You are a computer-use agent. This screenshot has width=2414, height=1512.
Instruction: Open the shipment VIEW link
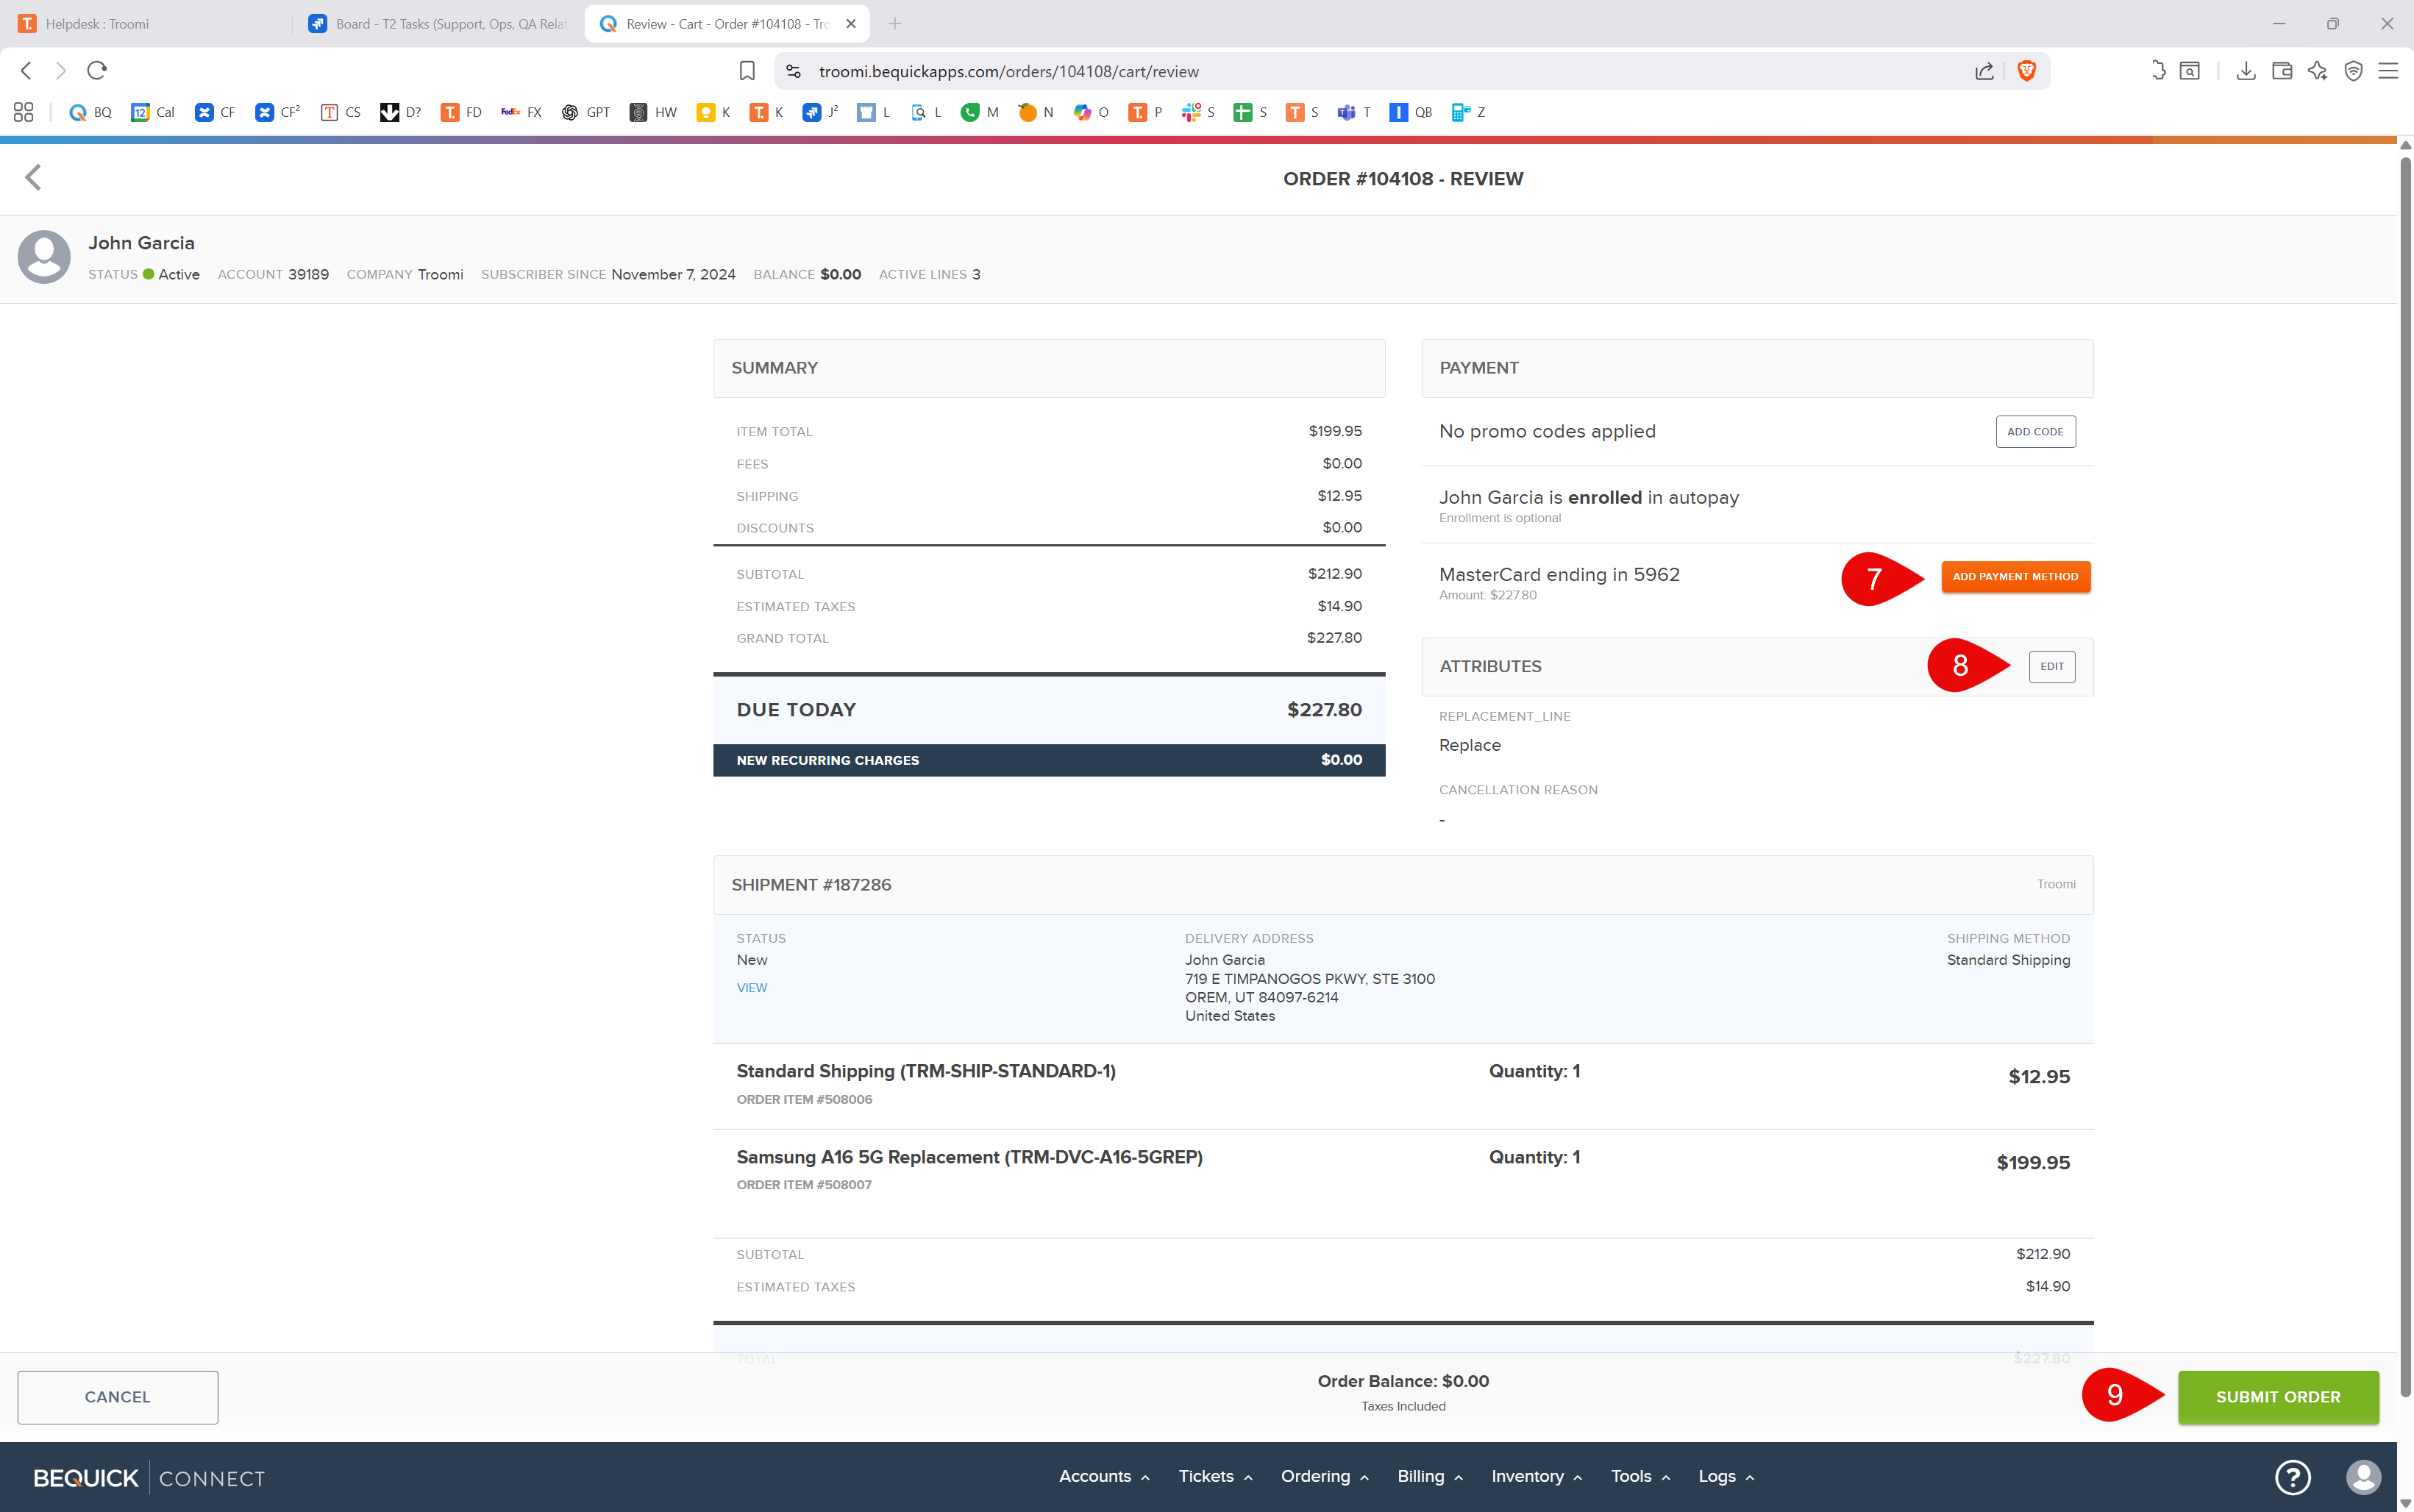[x=752, y=988]
